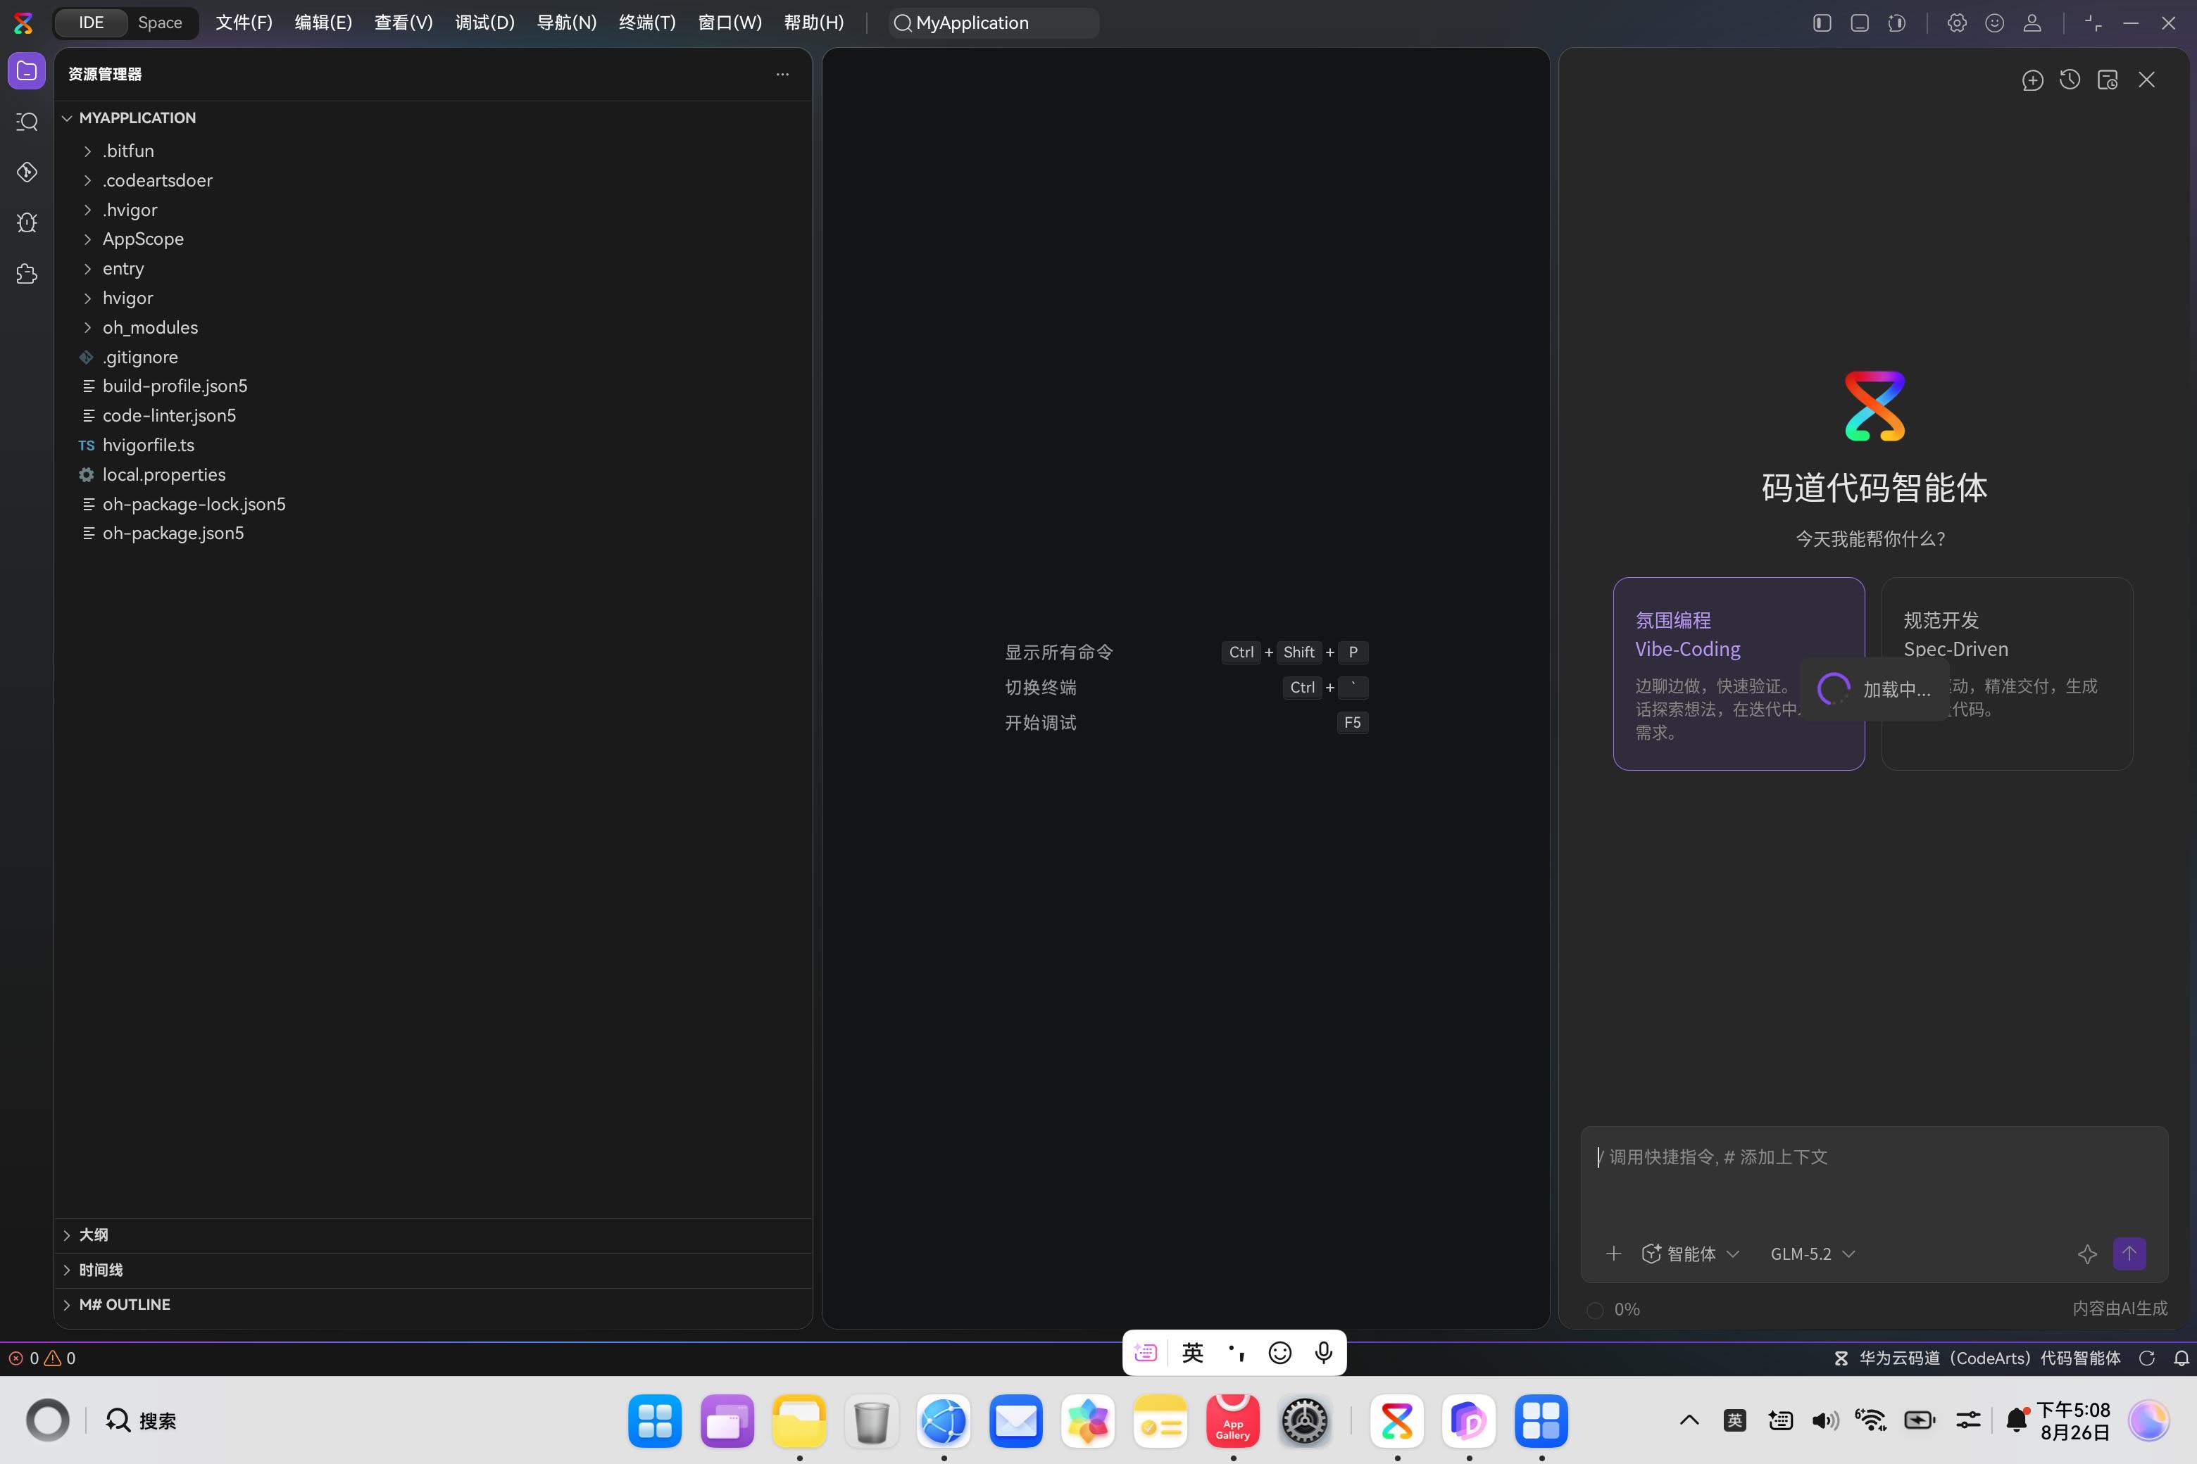The image size is (2197, 1464).
Task: Click 华为云码道 (CodeArts) 代码智能体 status item
Action: 1977,1358
